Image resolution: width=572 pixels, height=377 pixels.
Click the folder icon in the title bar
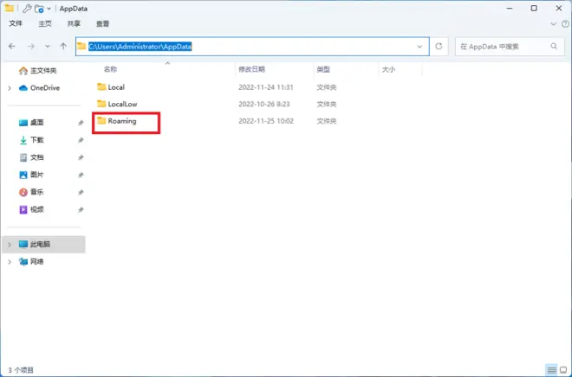click(x=10, y=8)
